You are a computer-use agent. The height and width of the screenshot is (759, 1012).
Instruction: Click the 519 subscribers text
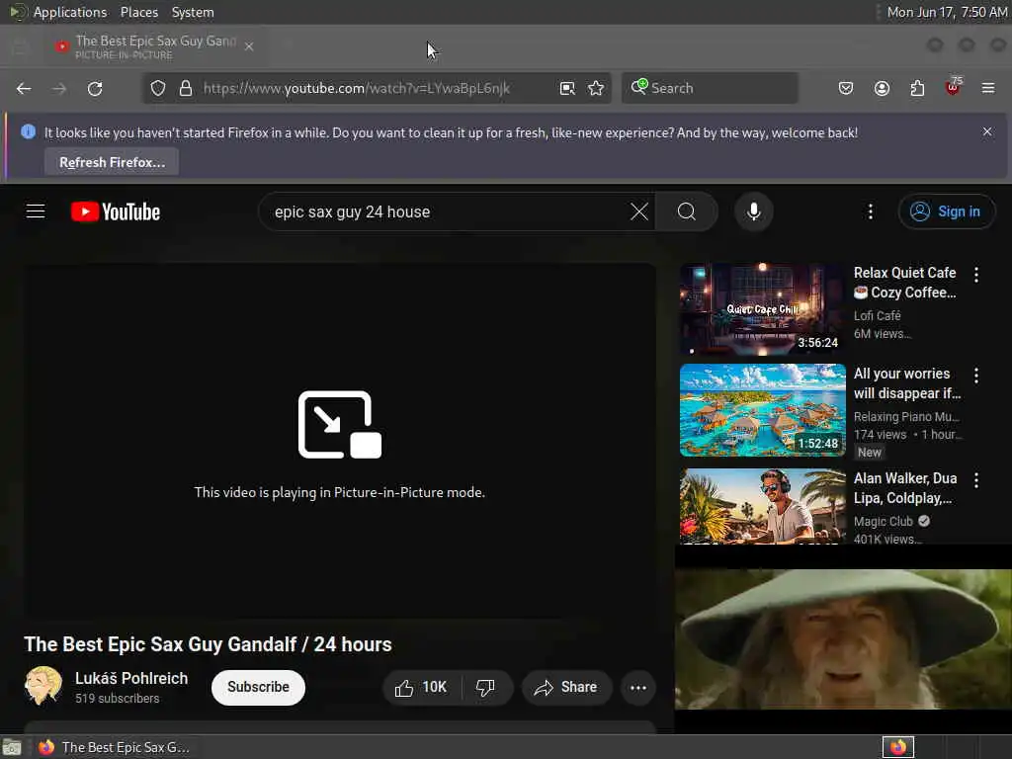pyautogui.click(x=117, y=699)
